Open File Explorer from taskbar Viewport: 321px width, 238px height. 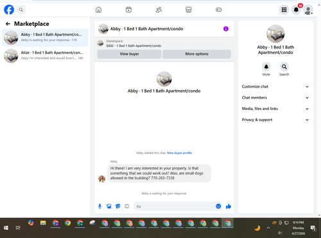tap(43, 223)
